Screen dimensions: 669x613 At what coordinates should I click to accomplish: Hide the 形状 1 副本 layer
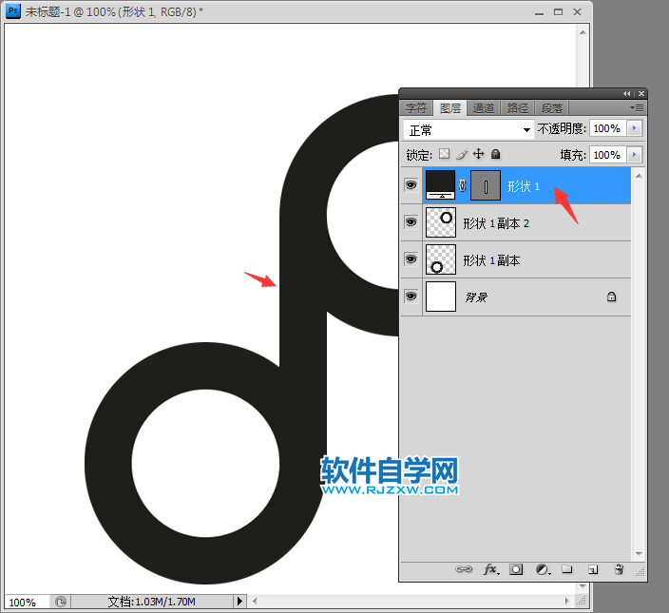pos(411,259)
